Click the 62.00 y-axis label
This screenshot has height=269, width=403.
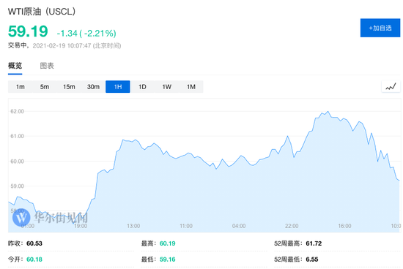coord(17,111)
